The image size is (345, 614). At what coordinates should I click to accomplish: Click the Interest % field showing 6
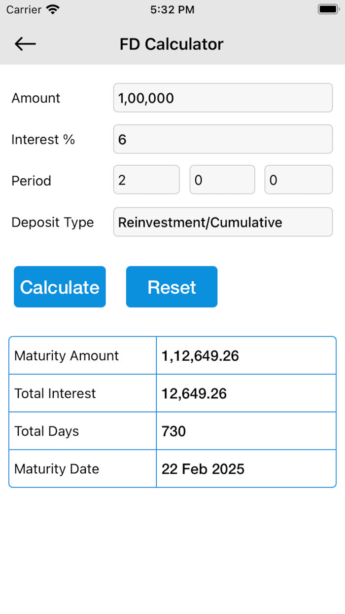[x=223, y=139]
